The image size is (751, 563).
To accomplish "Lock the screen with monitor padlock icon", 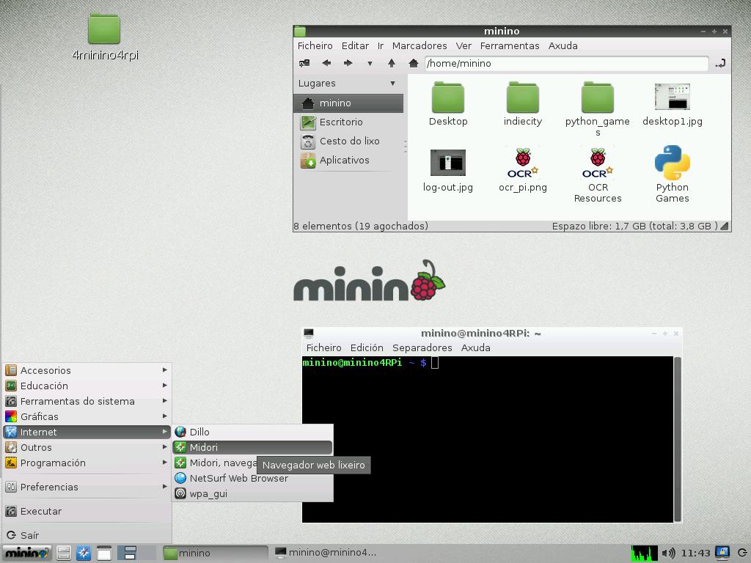I will (x=722, y=553).
